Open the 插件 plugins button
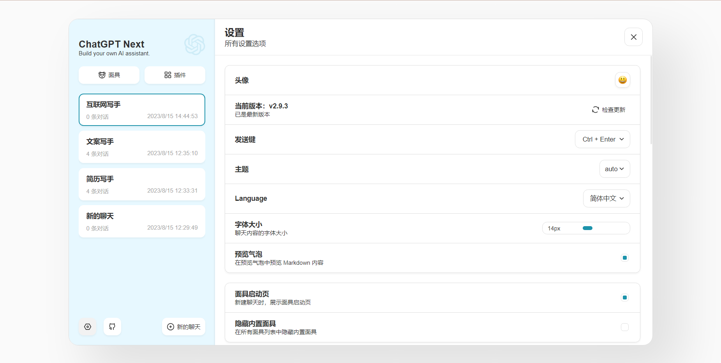This screenshot has height=363, width=721. [x=175, y=75]
